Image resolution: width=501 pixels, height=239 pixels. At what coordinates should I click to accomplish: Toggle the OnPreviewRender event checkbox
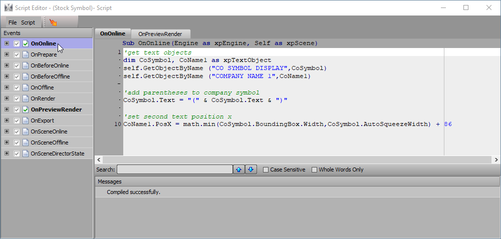coord(17,109)
